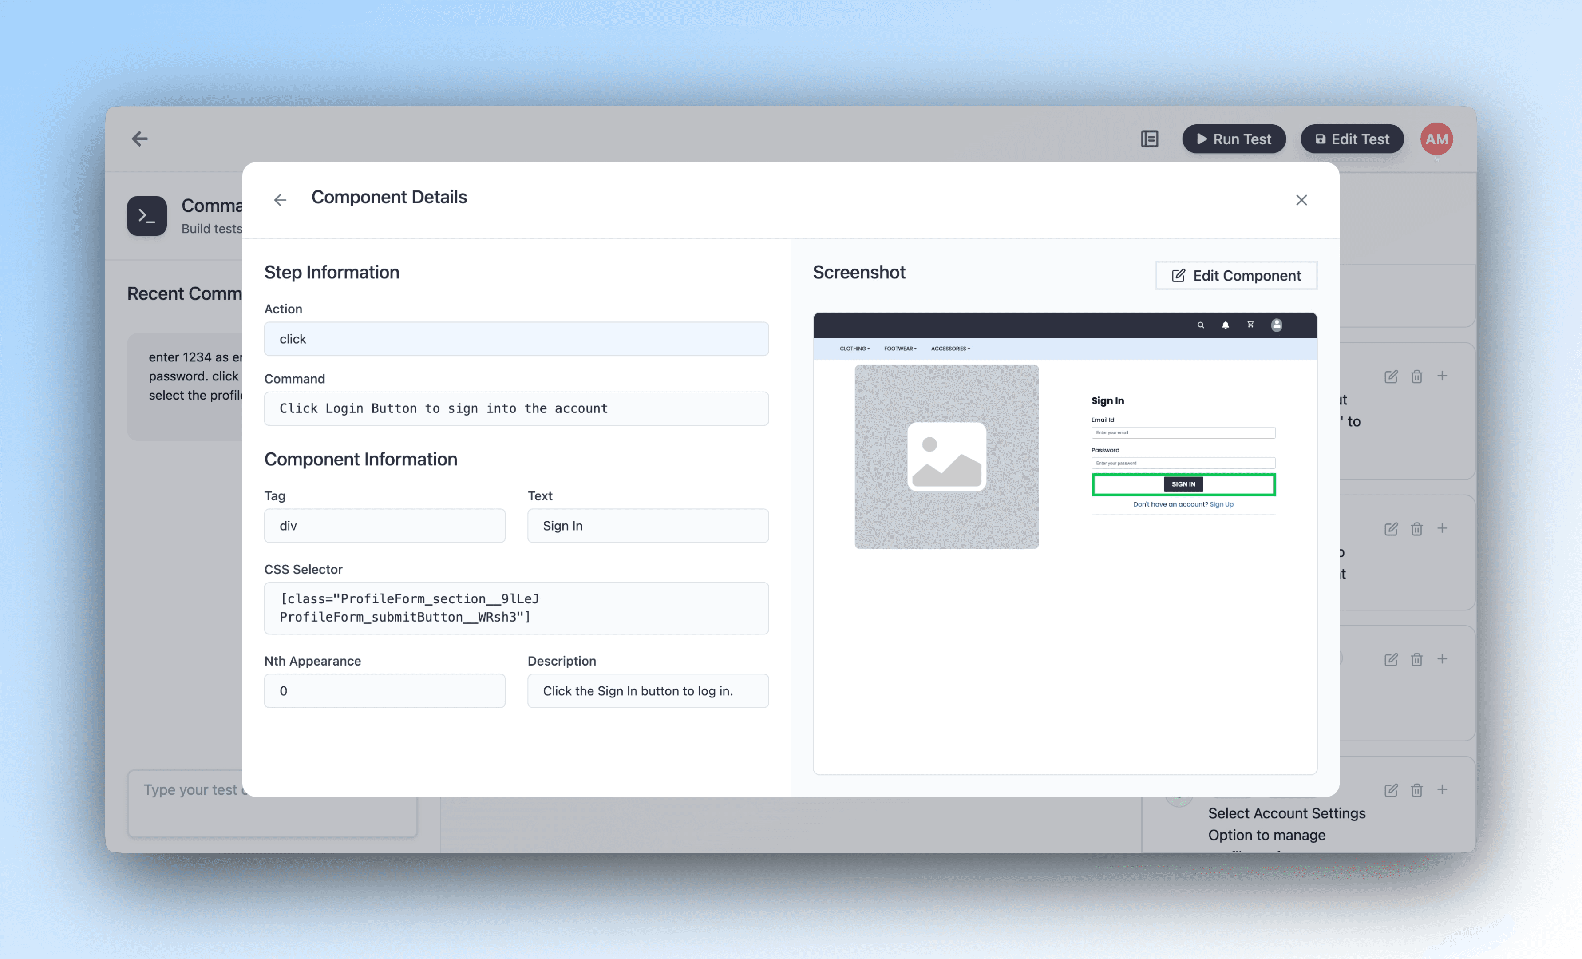Screen dimensions: 1582x959
Task: Click the trash icon in the second step row
Action: point(1416,529)
